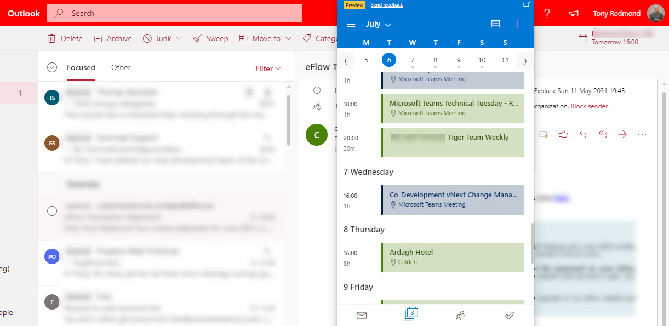Switch to the Other inbox tab
The height and width of the screenshot is (326, 669).
tap(121, 67)
